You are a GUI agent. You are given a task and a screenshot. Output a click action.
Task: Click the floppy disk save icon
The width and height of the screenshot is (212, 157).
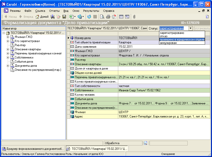point(64,17)
